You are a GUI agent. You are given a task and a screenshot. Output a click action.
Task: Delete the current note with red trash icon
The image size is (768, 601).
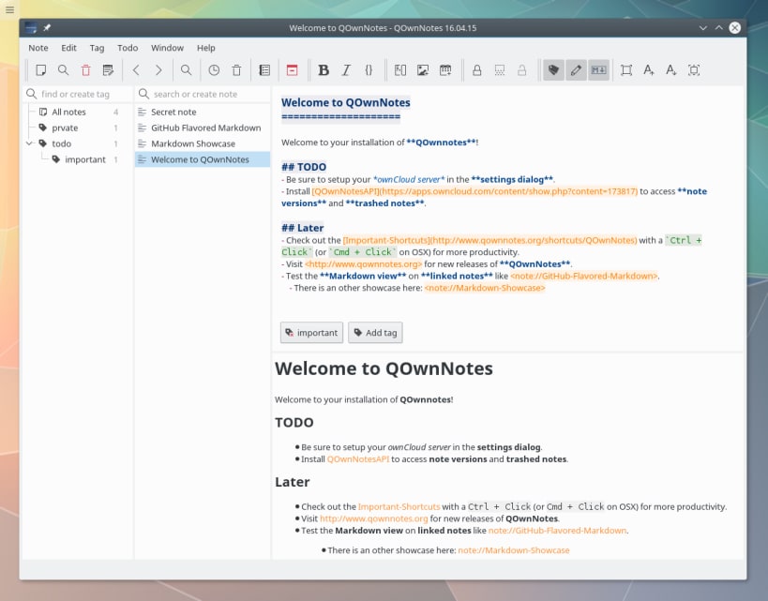point(85,70)
